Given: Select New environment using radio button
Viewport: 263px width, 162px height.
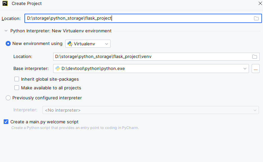Looking at the screenshot, I should 8,44.
